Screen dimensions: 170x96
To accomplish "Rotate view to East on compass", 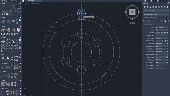I will 139,12.
